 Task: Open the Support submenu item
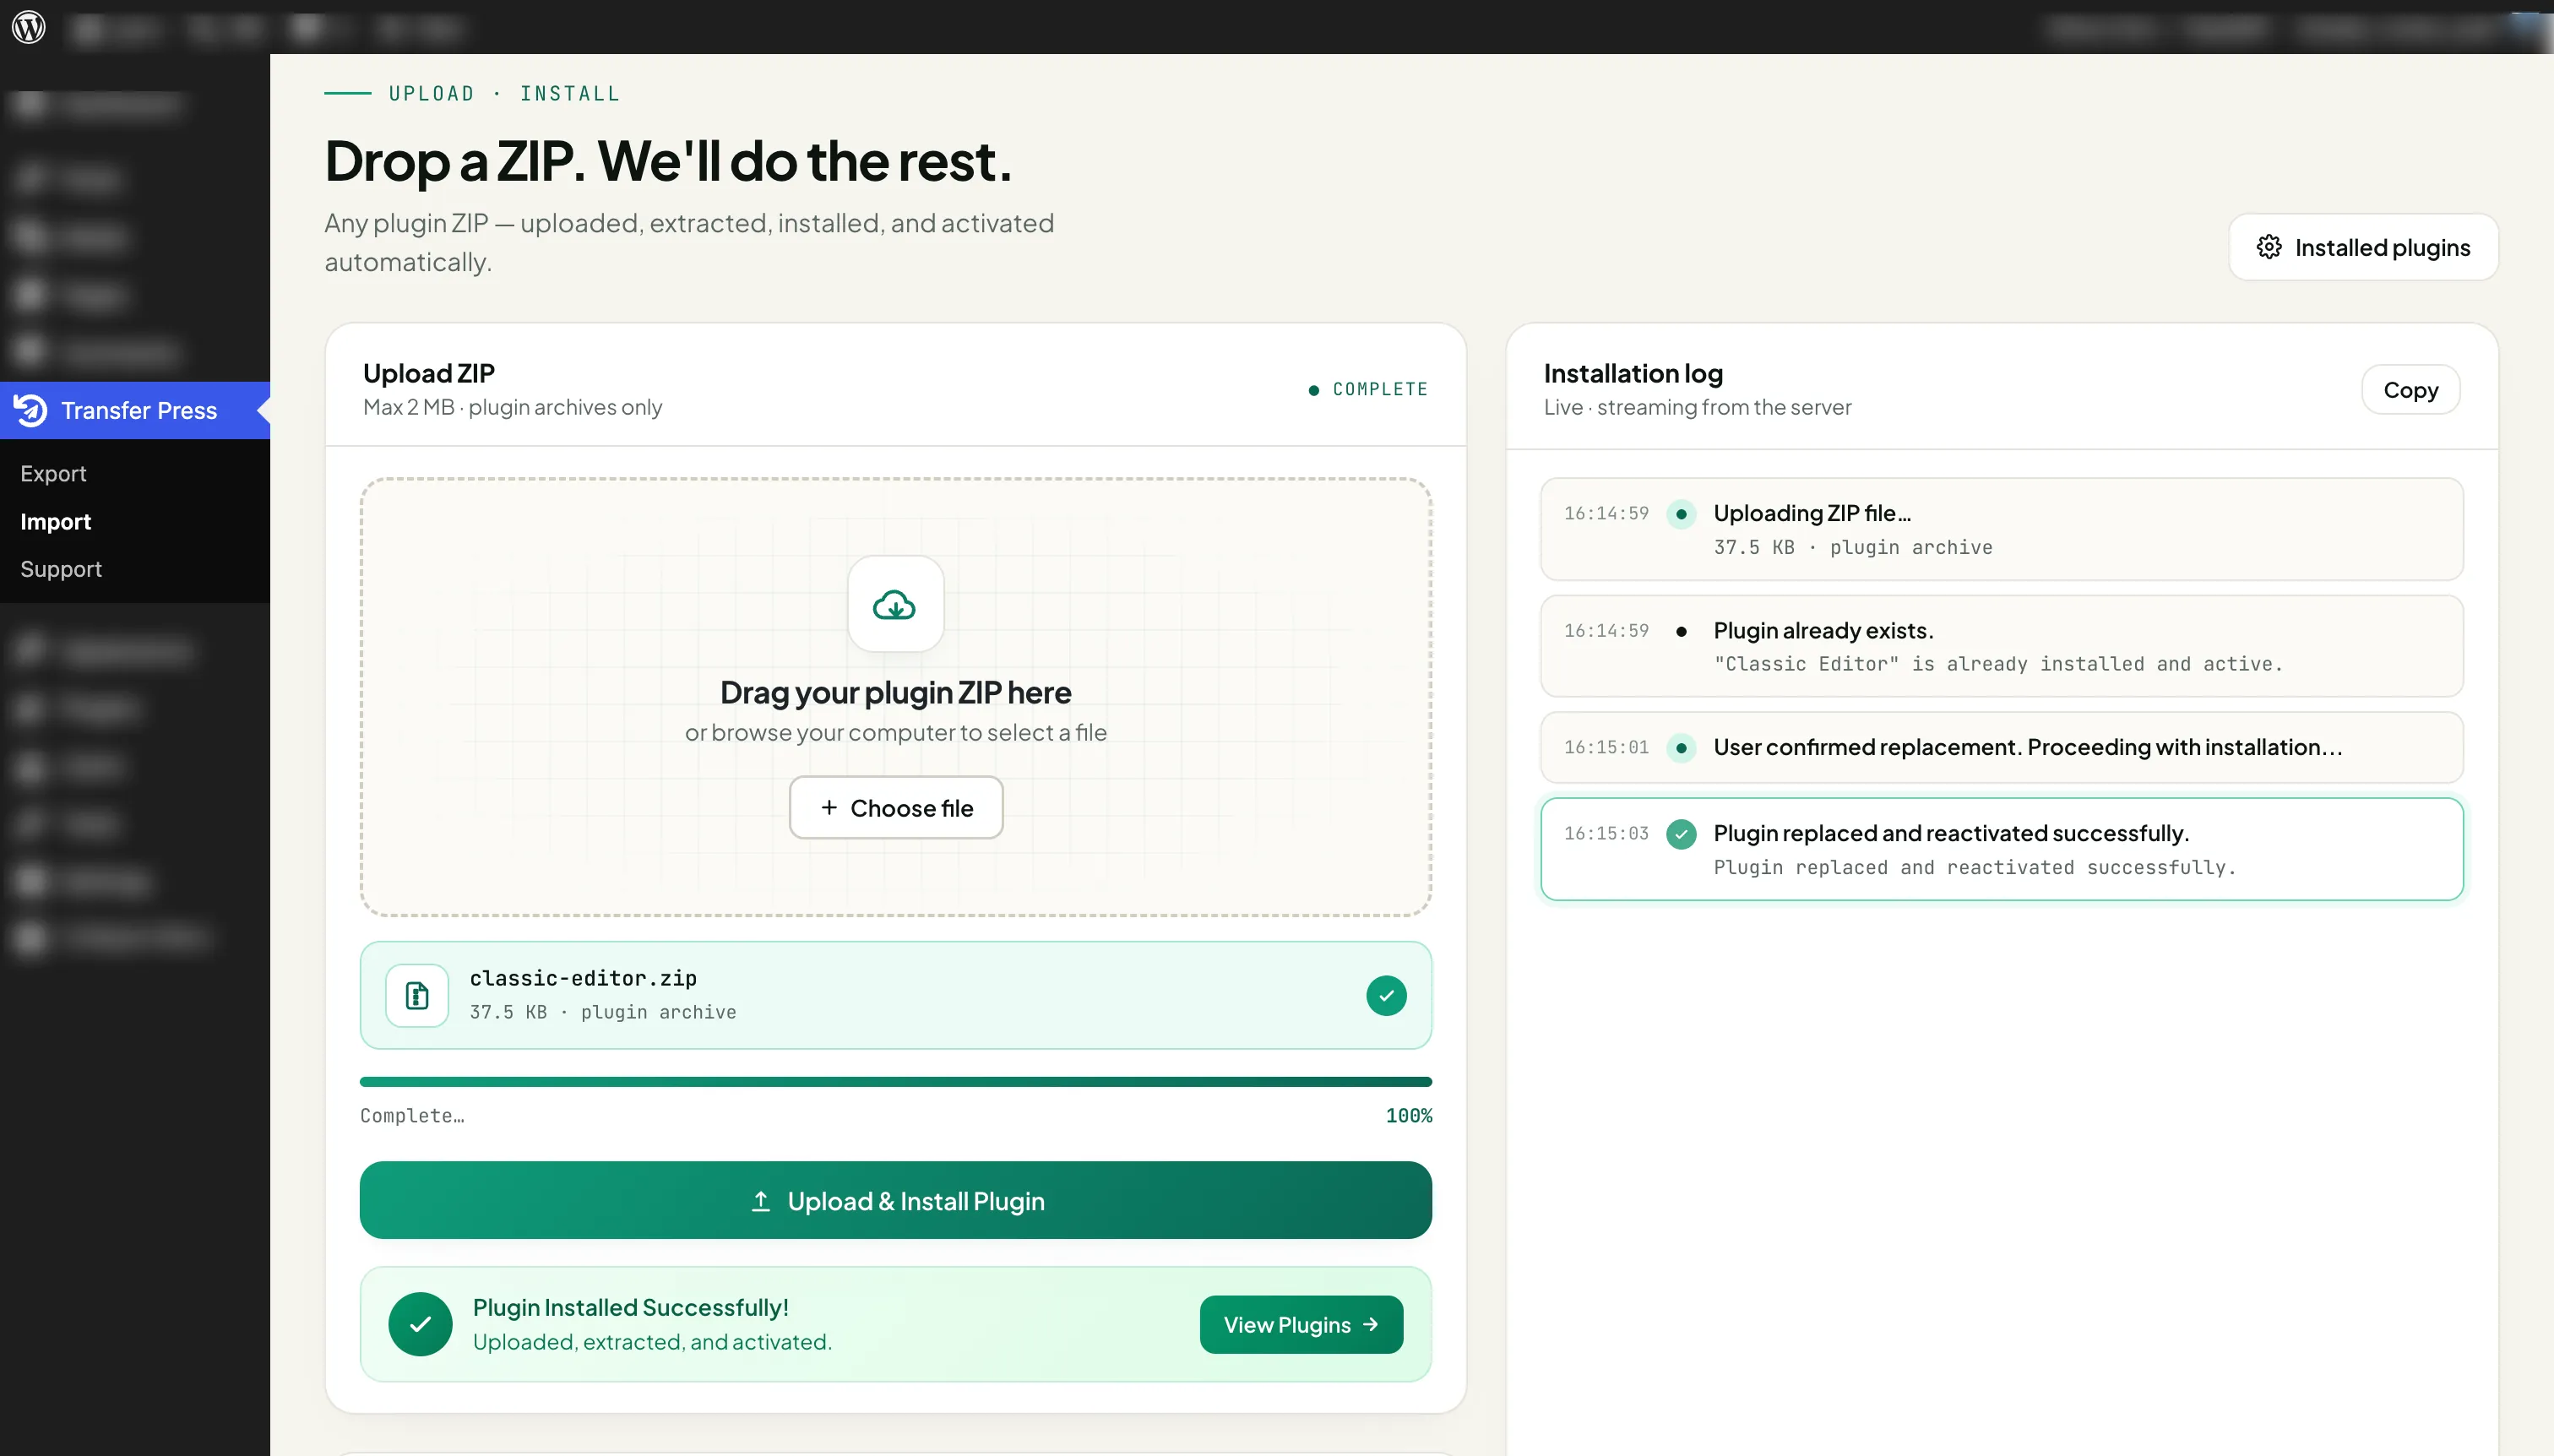click(61, 569)
